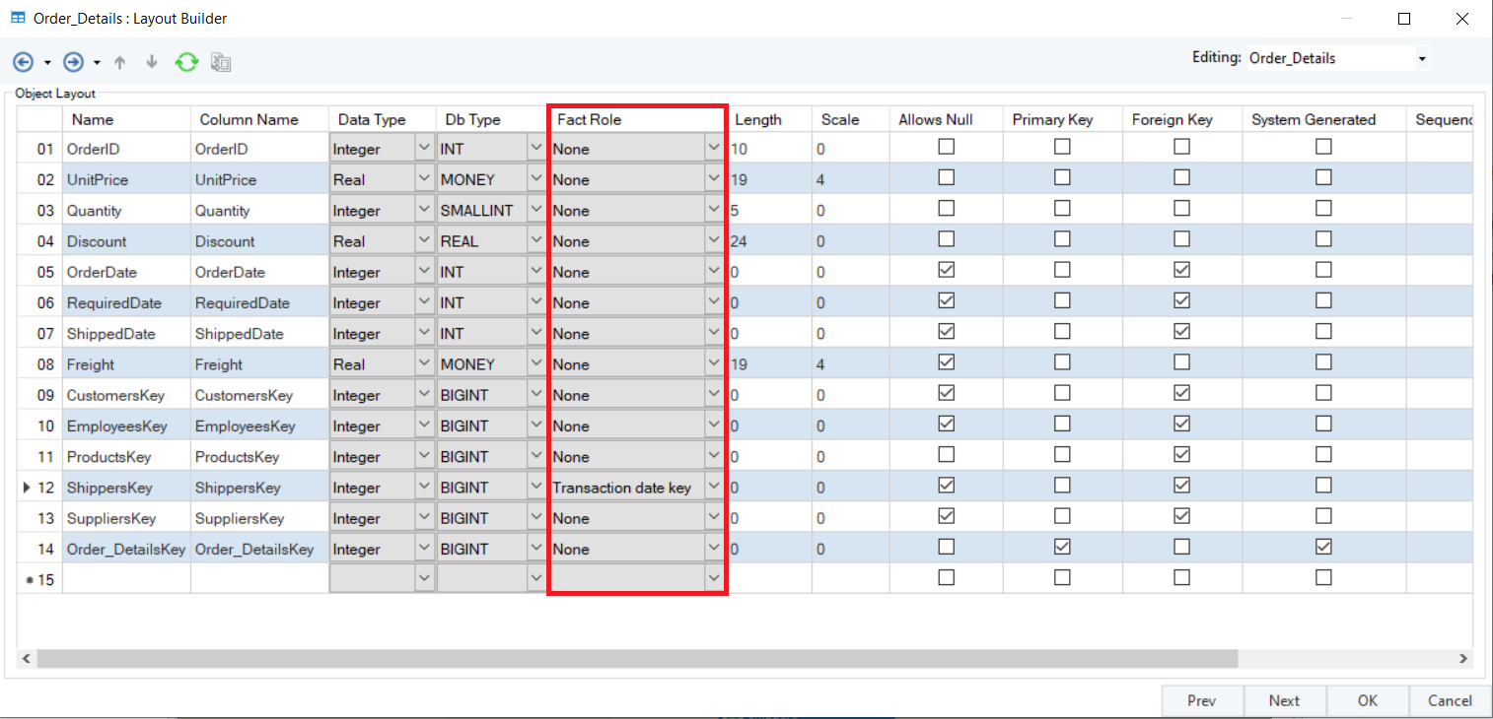1493x719 pixels.
Task: Open Fact Role dropdown for ShippersKey row
Action: 715,488
